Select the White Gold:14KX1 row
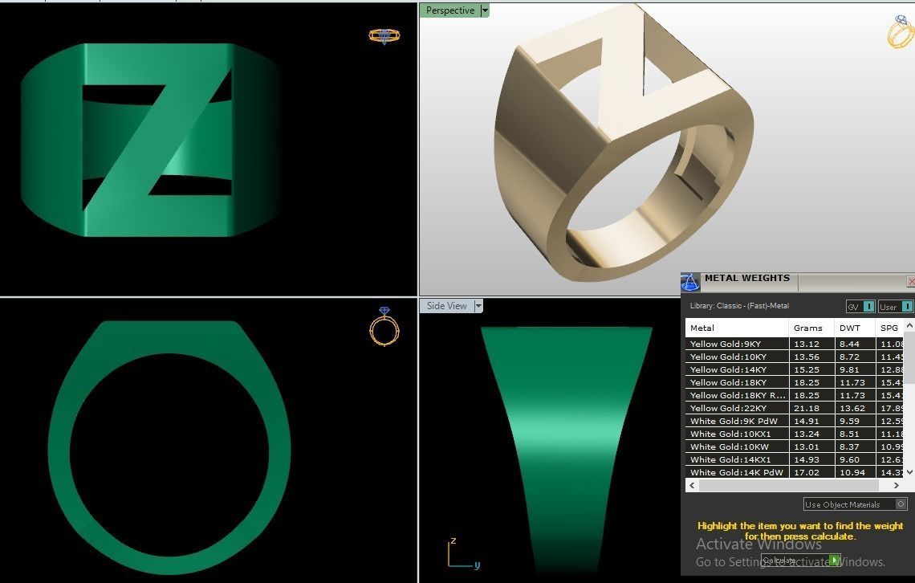 pyautogui.click(x=795, y=459)
